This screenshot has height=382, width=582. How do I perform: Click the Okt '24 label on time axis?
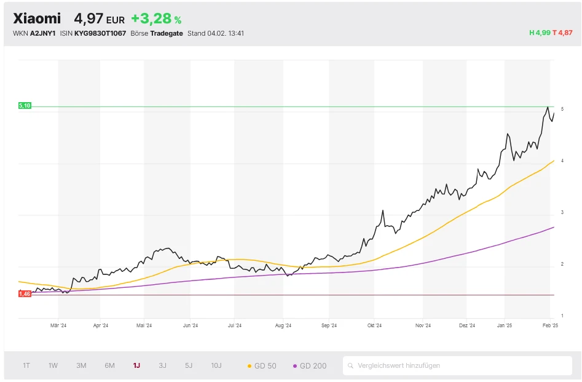374,325
